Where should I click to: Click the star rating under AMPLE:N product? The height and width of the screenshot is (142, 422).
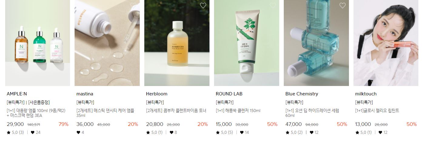15,132
